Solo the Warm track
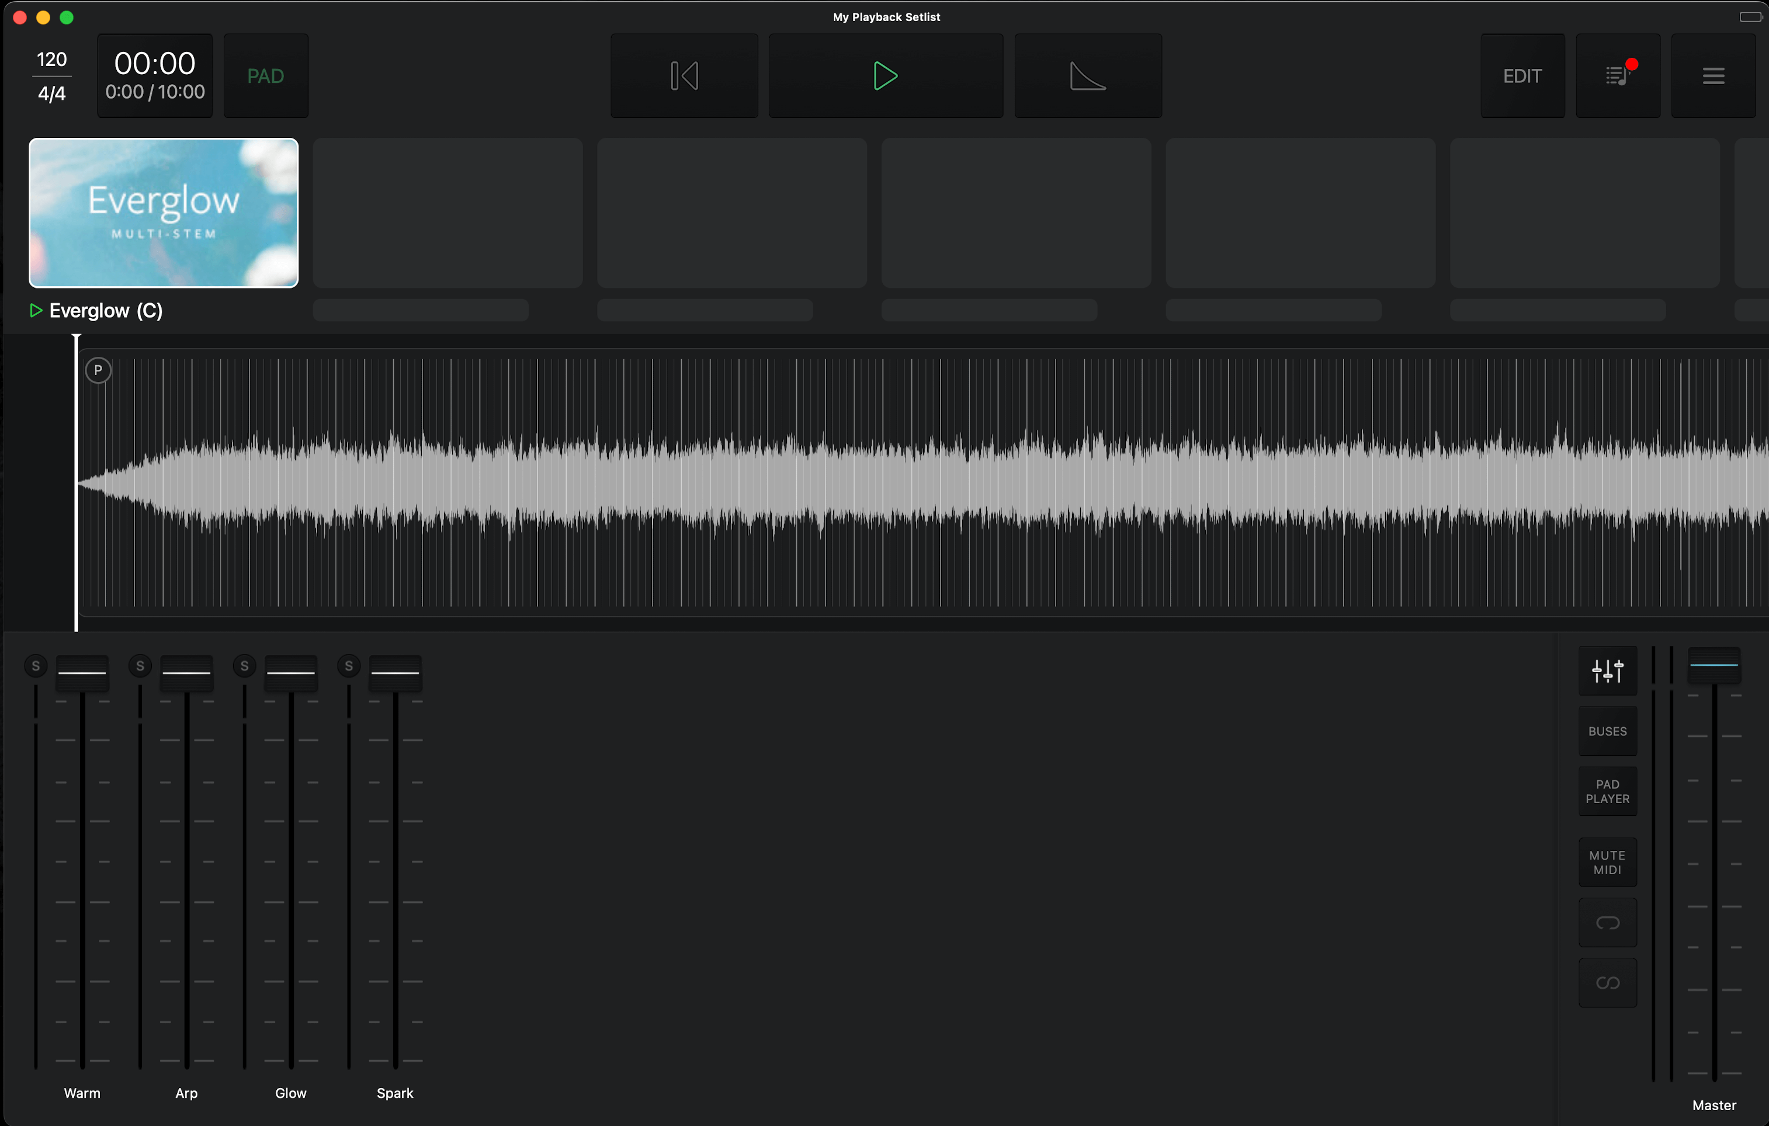Viewport: 1769px width, 1126px height. [35, 666]
